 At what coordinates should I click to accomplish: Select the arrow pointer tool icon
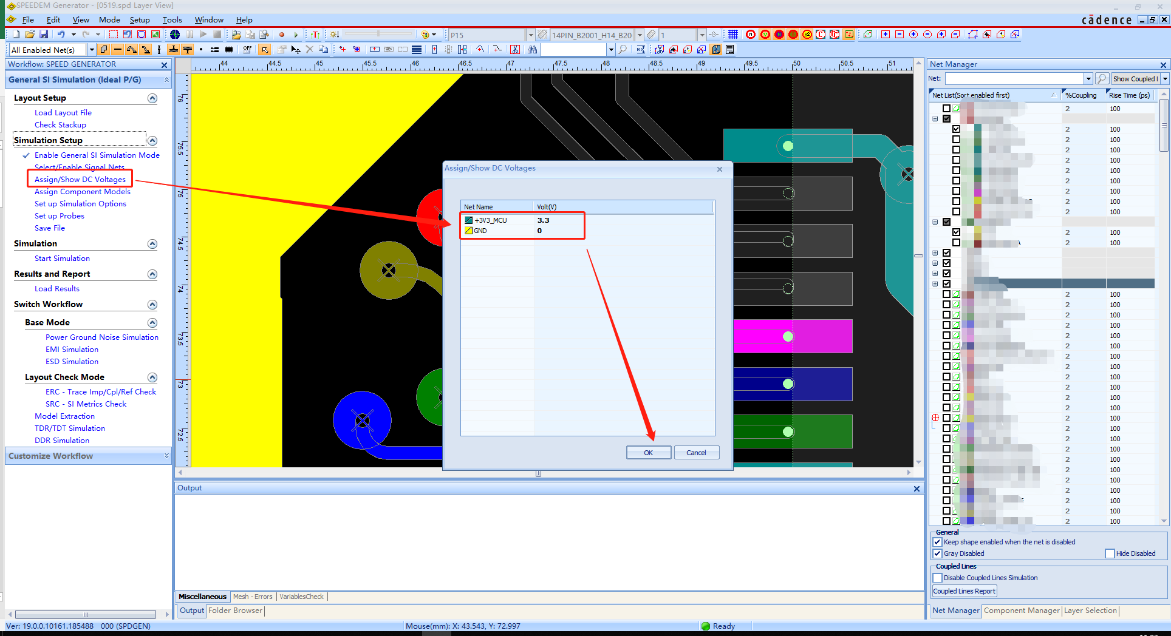click(x=264, y=50)
